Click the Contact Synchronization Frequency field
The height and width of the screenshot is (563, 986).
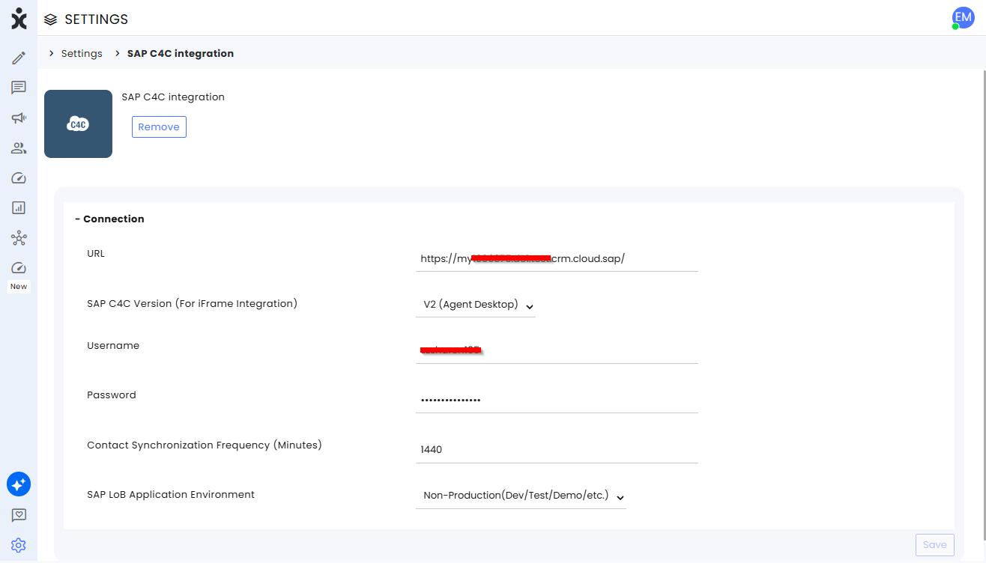click(x=557, y=450)
